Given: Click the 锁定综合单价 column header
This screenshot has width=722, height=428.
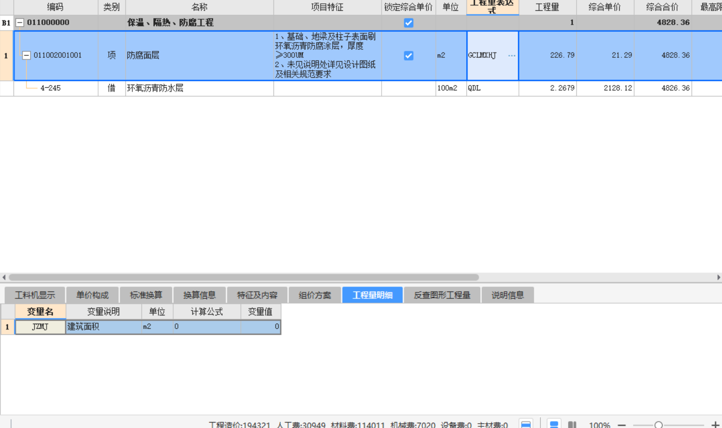Looking at the screenshot, I should pos(408,7).
